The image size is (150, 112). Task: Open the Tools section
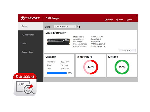(24, 43)
